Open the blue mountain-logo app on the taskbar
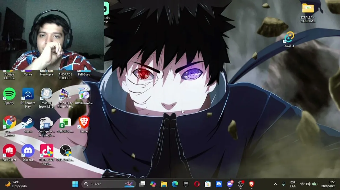 (219, 184)
